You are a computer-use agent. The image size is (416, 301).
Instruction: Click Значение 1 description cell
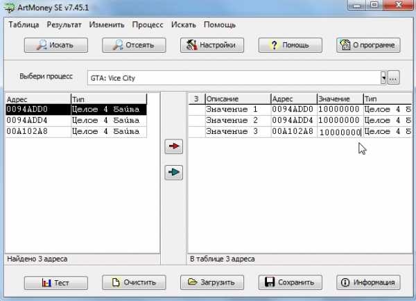238,110
